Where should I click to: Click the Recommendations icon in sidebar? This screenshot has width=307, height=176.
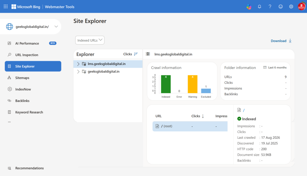(9, 168)
